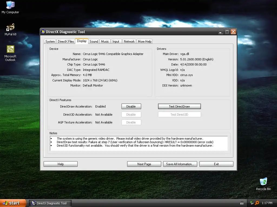Open the on-screen keyboard tray icon
277x207 pixels.
242,203
